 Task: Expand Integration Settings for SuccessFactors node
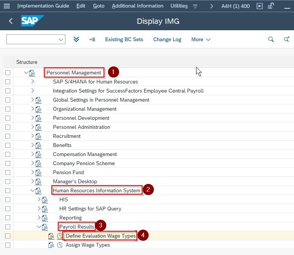click(32, 91)
